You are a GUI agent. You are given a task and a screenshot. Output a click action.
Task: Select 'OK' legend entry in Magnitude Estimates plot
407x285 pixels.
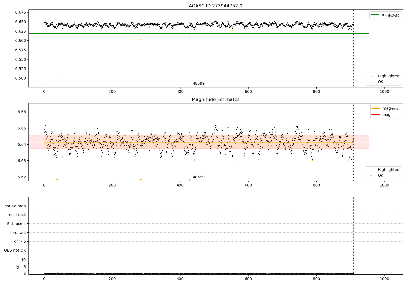(377, 176)
